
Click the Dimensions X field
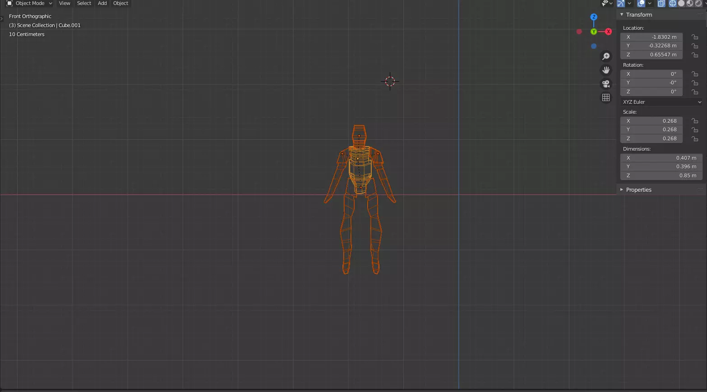tap(661, 158)
